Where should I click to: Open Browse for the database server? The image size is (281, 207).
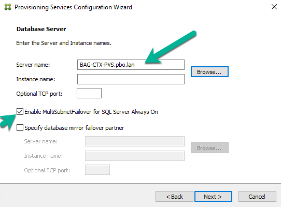click(x=209, y=72)
